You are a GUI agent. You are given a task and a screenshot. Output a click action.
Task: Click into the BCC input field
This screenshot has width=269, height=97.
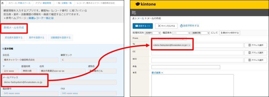click(198, 60)
